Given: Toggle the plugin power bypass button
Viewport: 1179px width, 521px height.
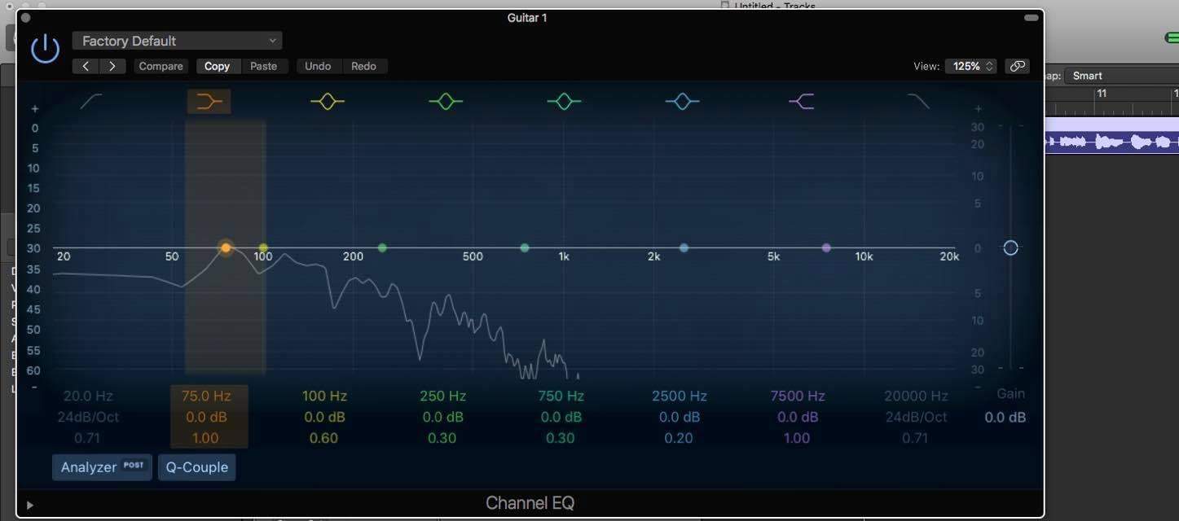Looking at the screenshot, I should (x=45, y=49).
